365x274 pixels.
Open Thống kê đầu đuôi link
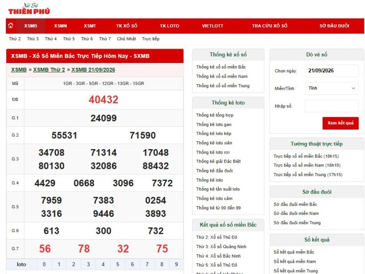pyautogui.click(x=214, y=171)
